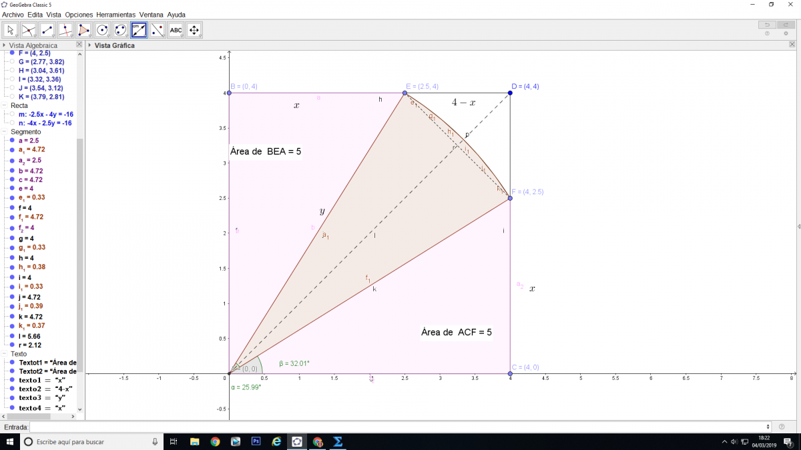Collapse the Segmento tree group
The height and width of the screenshot is (450, 801).
point(5,132)
